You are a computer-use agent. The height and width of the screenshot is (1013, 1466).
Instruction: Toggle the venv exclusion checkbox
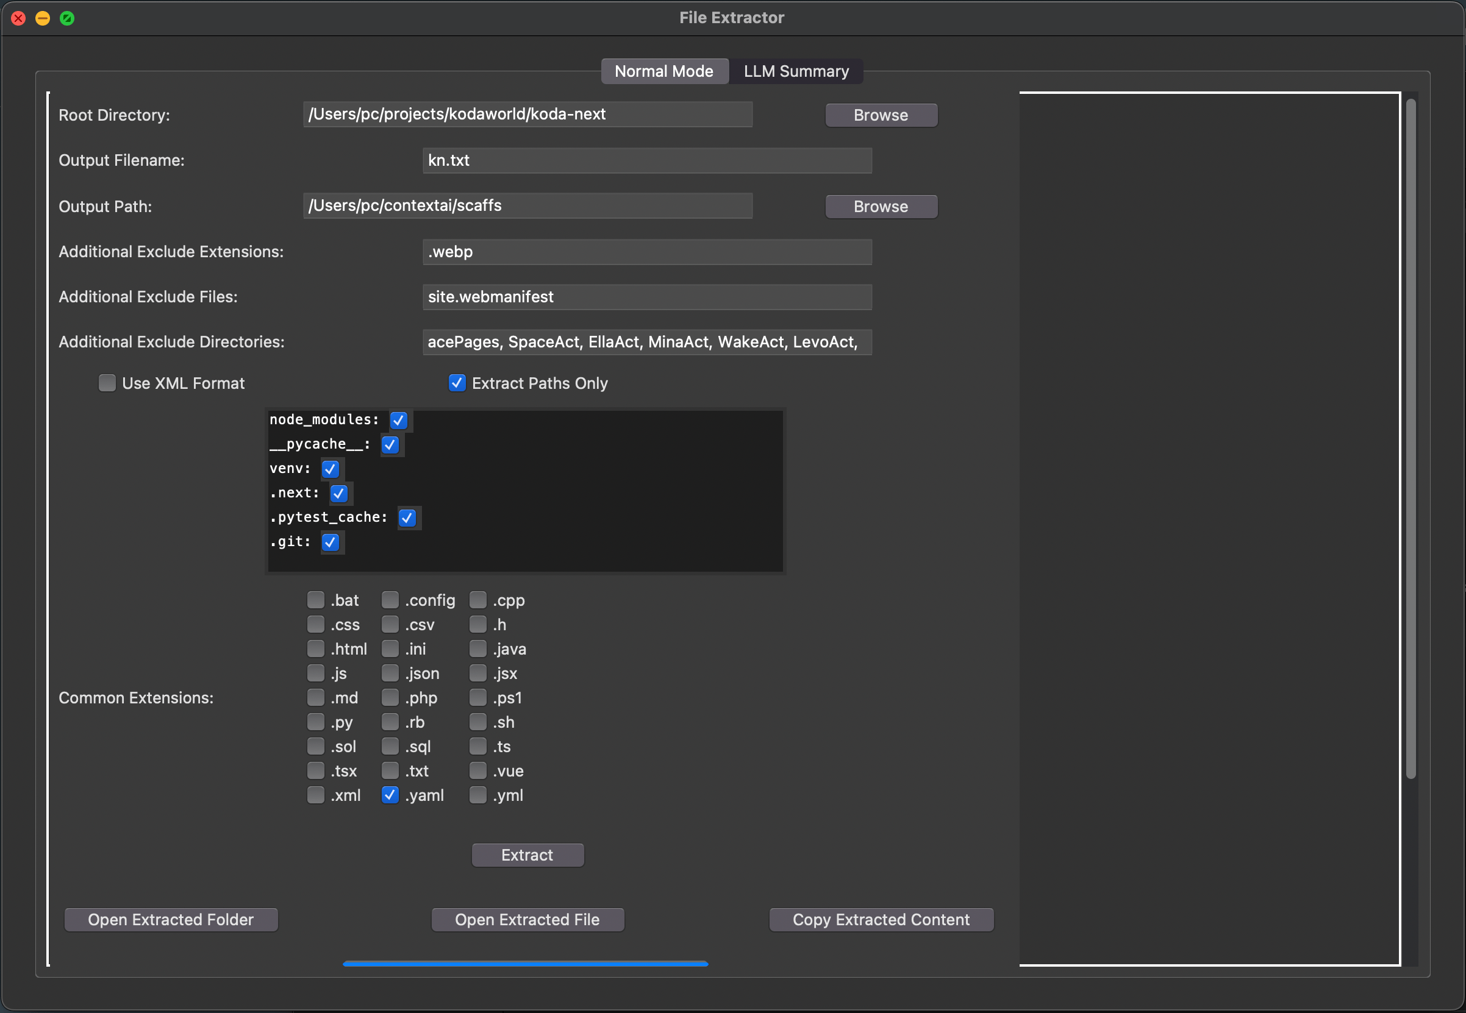point(330,469)
